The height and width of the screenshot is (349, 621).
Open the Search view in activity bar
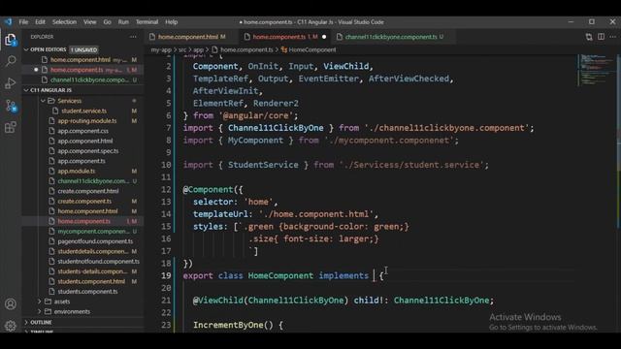click(11, 61)
